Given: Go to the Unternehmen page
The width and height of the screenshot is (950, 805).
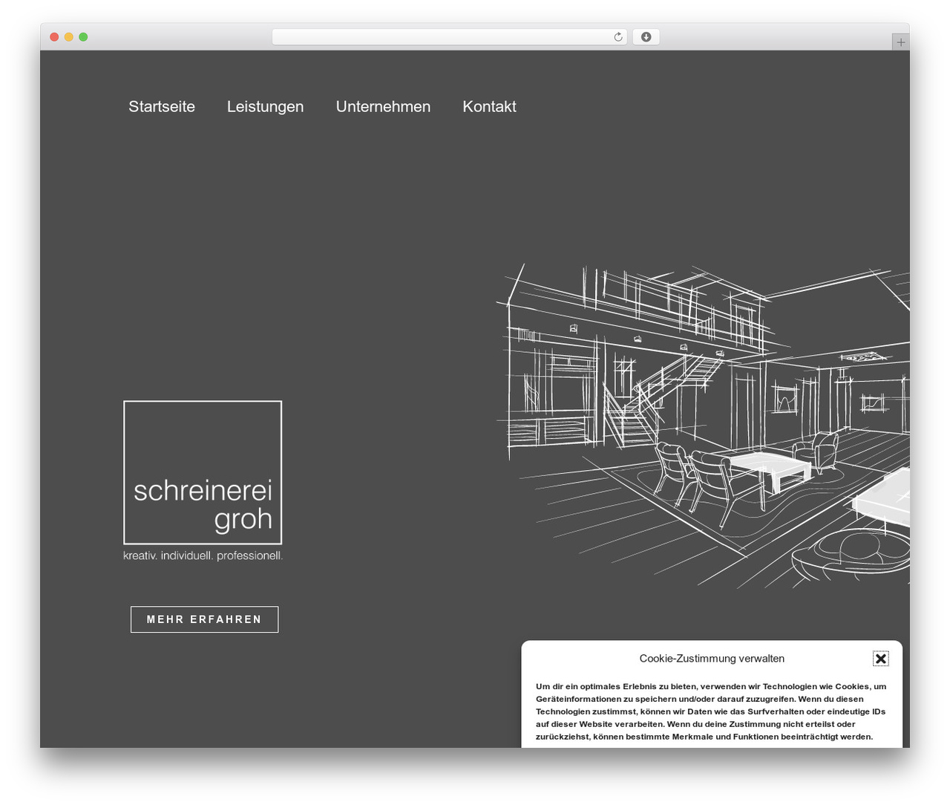Looking at the screenshot, I should click(383, 106).
